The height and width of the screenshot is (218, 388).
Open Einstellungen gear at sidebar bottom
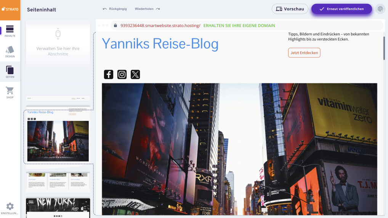pos(10,208)
